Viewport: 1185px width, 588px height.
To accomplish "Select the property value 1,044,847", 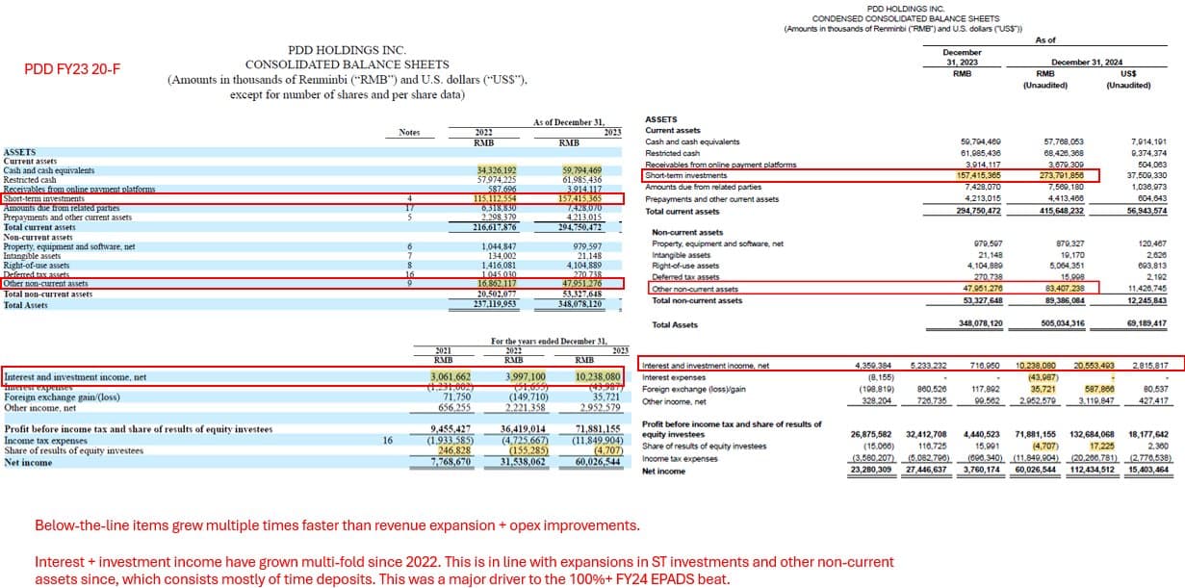I will [501, 246].
